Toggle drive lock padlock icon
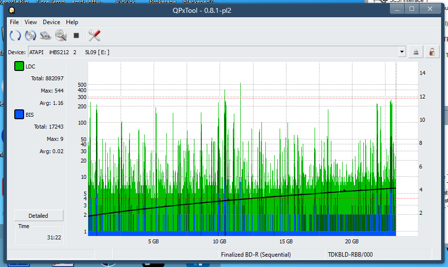Image resolution: width=448 pixels, height=267 pixels. click(432, 52)
